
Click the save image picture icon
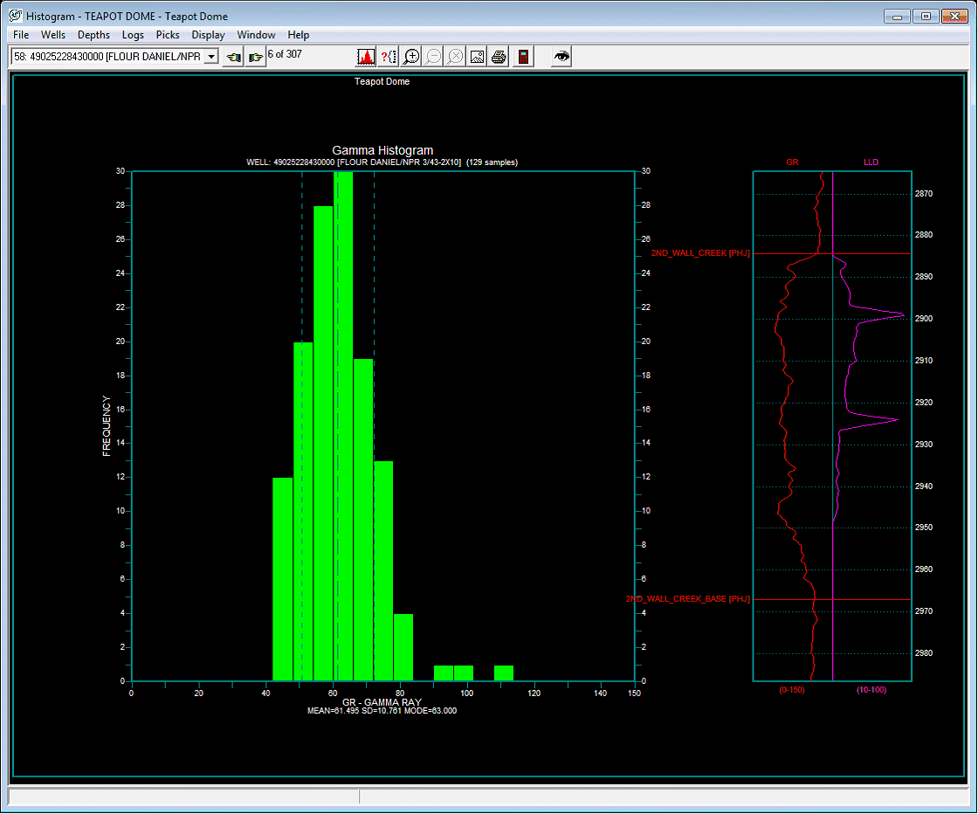coord(477,57)
